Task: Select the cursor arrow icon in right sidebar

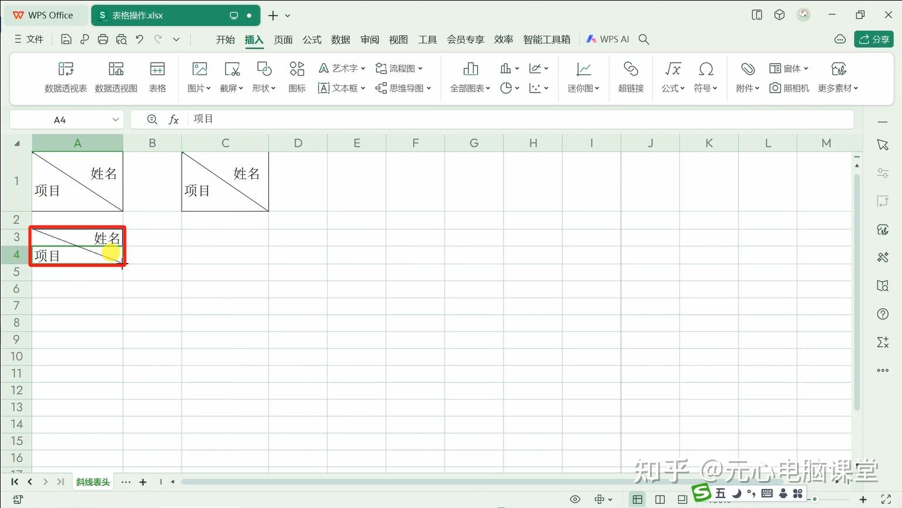Action: tap(882, 145)
